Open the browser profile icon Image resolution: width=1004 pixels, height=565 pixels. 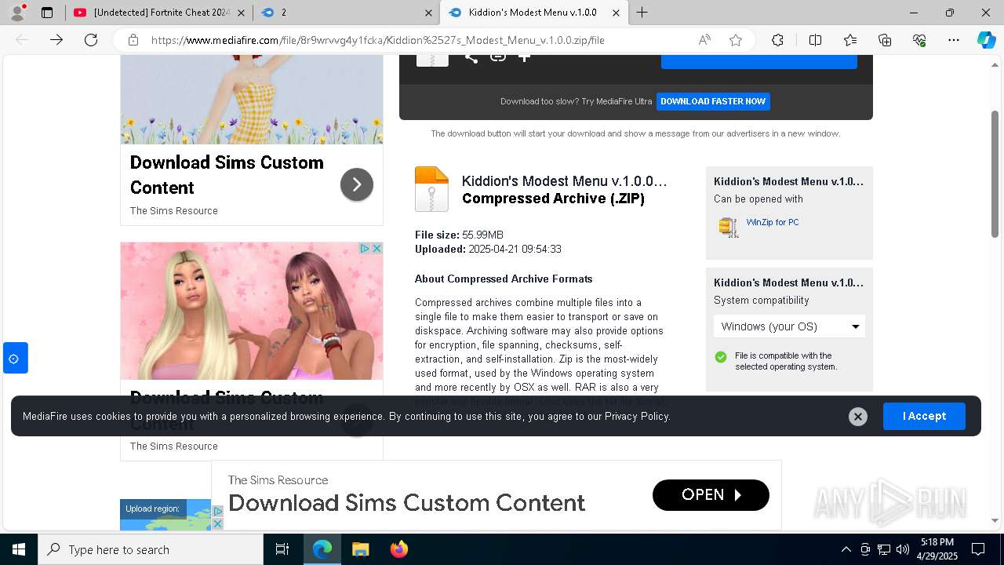17,13
